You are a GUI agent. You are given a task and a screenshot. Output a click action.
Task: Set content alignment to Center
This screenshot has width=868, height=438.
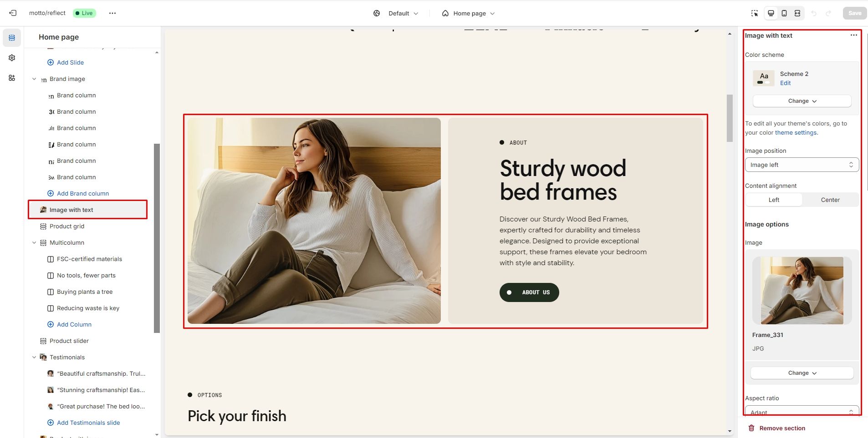coord(830,200)
